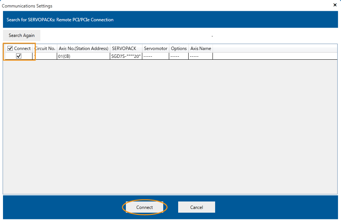Click the Axis Name column header
This screenshot has width=341, height=222.
tap(201, 49)
